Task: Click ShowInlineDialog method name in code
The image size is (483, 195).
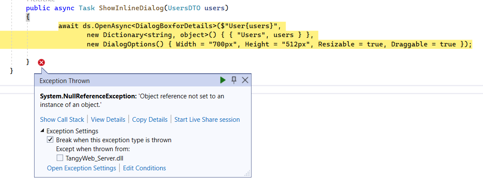Action: 131,8
